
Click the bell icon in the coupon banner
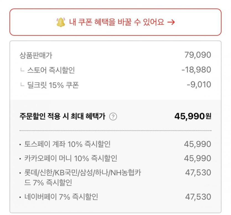[60, 22]
